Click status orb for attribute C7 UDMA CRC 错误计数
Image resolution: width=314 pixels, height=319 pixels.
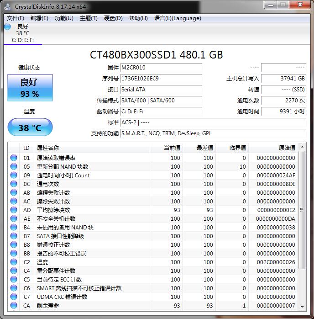point(14,297)
